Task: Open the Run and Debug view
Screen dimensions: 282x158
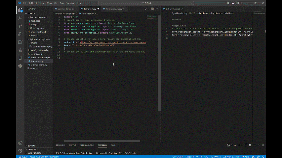Action: coord(20,34)
